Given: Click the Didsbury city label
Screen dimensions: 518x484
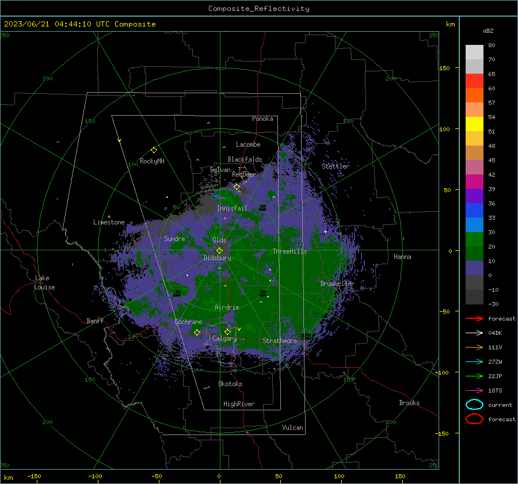Looking at the screenshot, I should pyautogui.click(x=217, y=258).
